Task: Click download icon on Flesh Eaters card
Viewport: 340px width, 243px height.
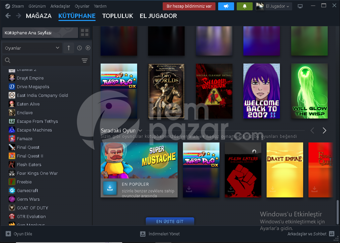Action: [x=231, y=189]
